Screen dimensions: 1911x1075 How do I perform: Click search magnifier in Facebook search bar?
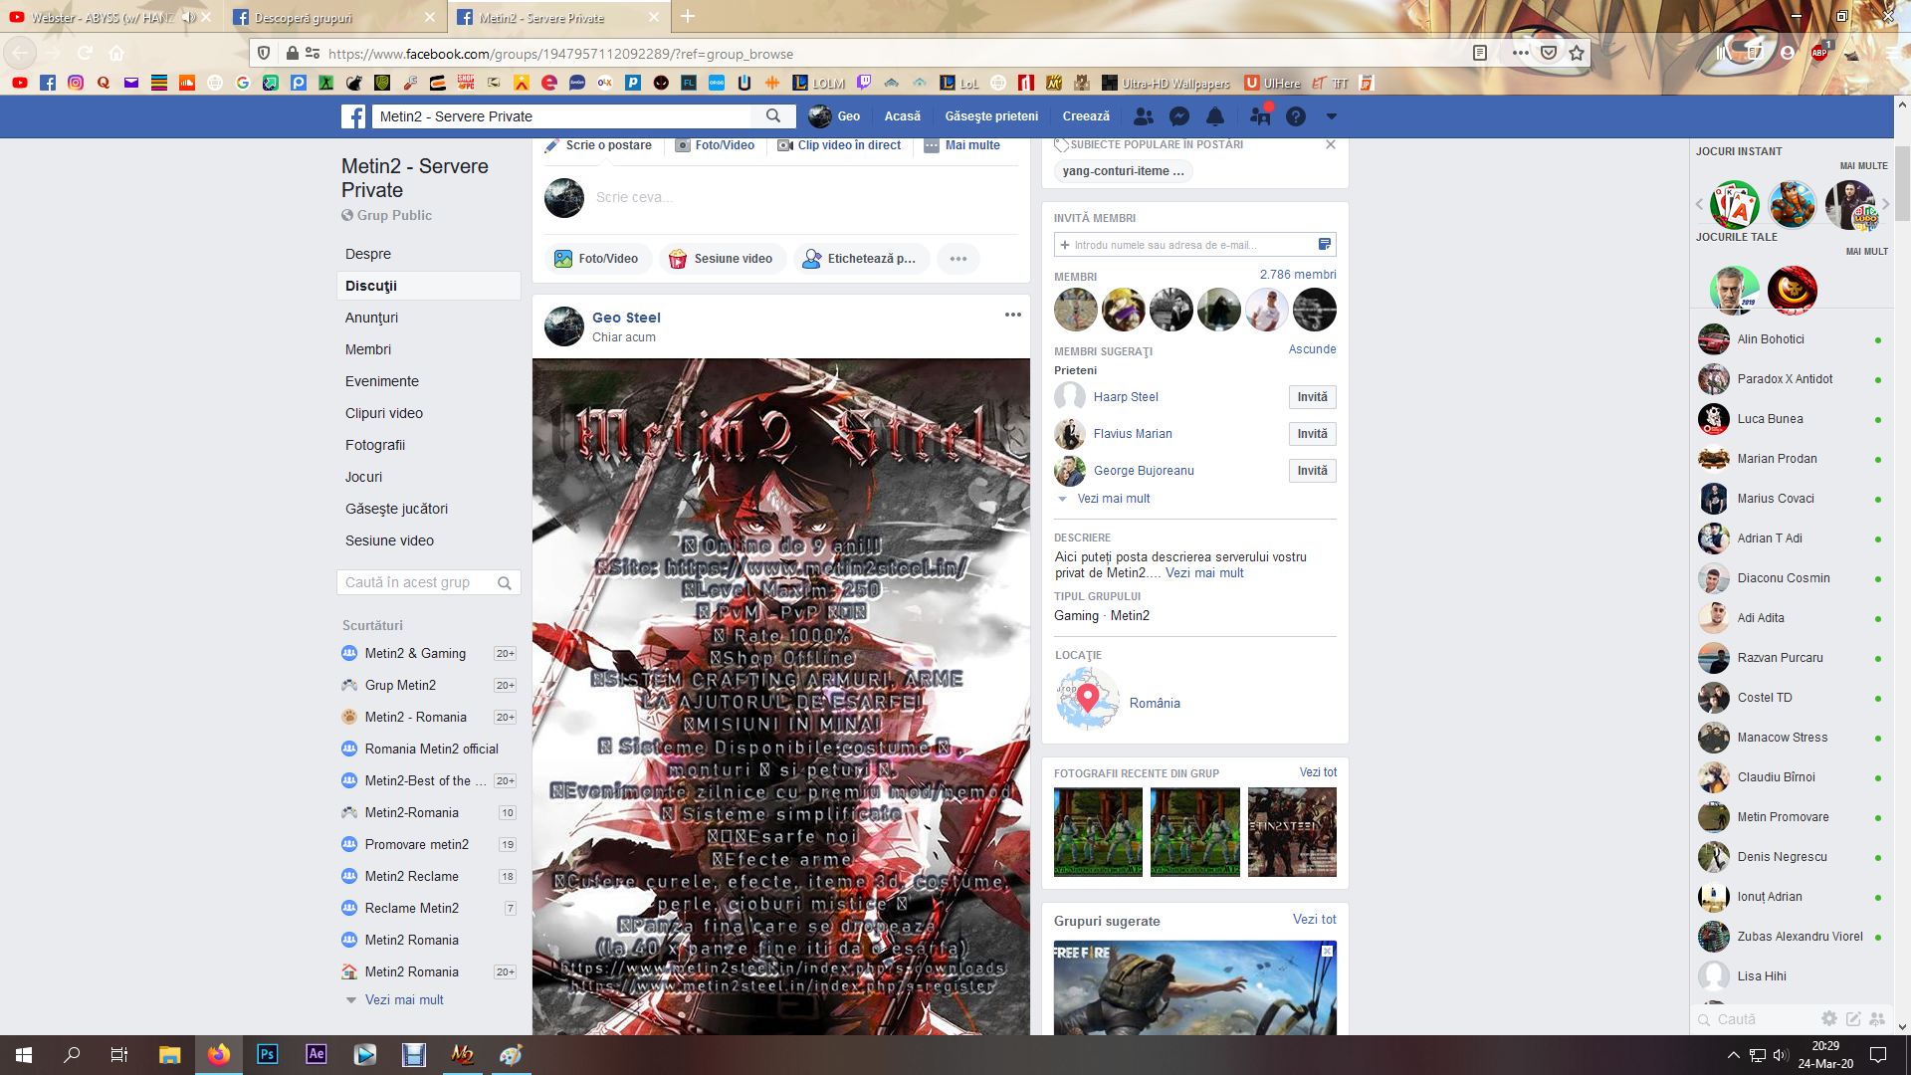point(773,116)
